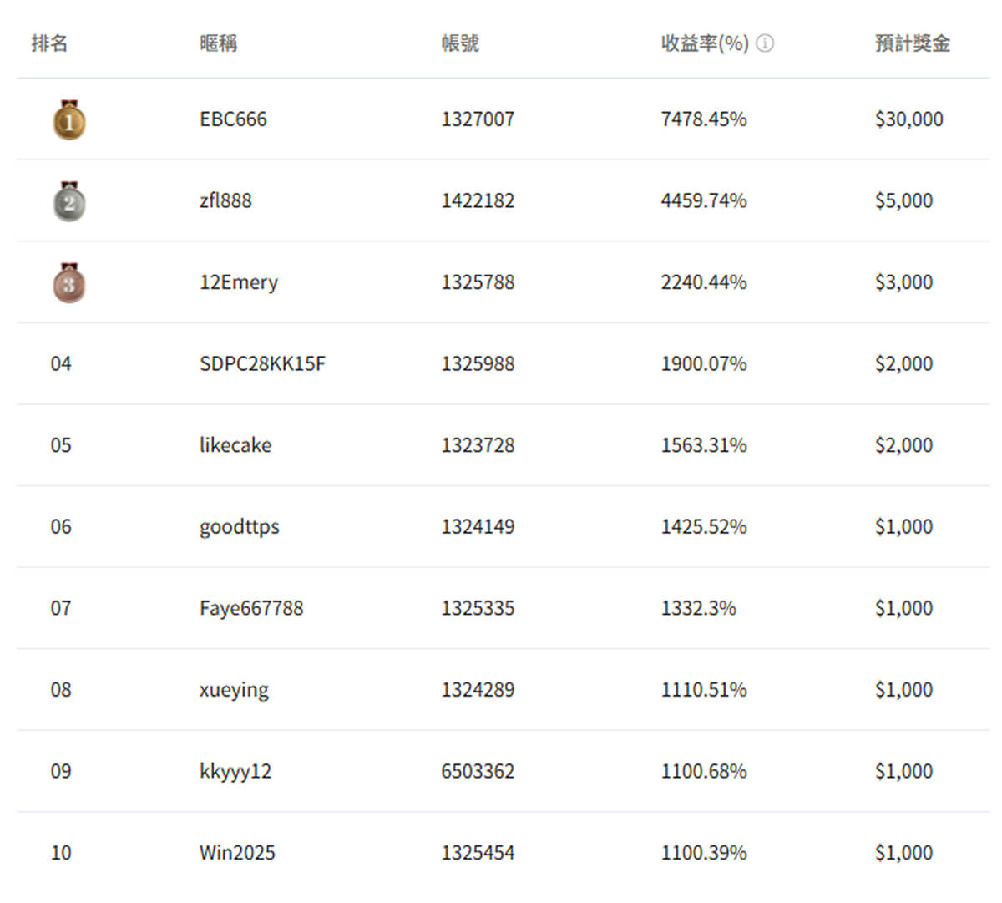The width and height of the screenshot is (1002, 903).
Task: Select the 排名 column header
Action: (49, 43)
